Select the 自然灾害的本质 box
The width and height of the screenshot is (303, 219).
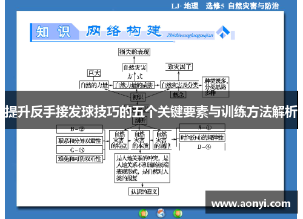coord(140,140)
